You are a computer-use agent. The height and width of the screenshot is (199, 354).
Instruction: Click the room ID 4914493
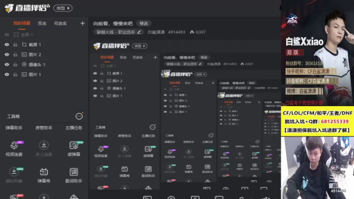point(176,32)
